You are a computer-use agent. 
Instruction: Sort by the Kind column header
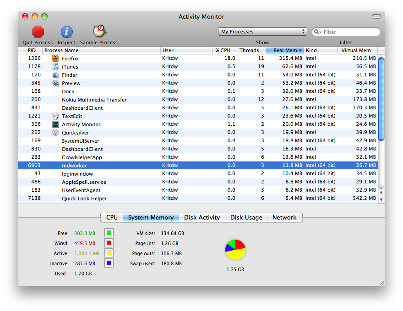[x=321, y=51]
